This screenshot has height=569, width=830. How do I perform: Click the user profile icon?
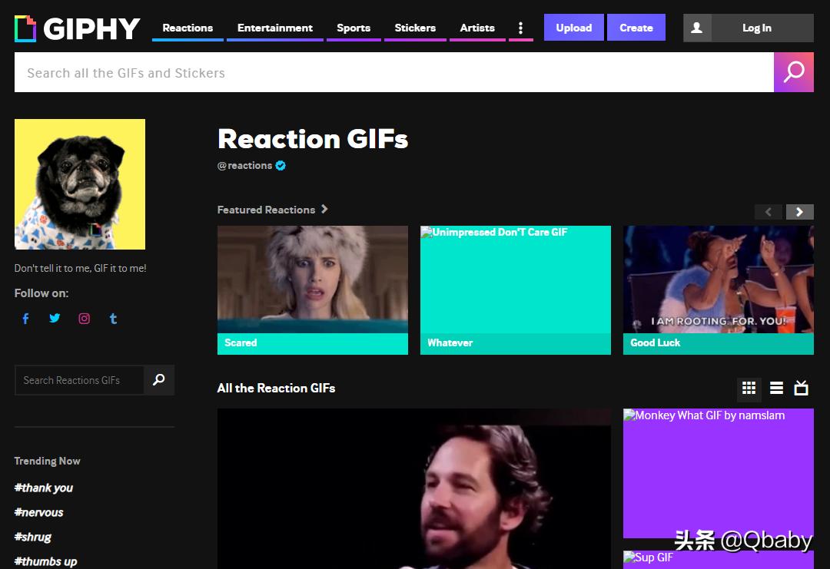coord(696,28)
